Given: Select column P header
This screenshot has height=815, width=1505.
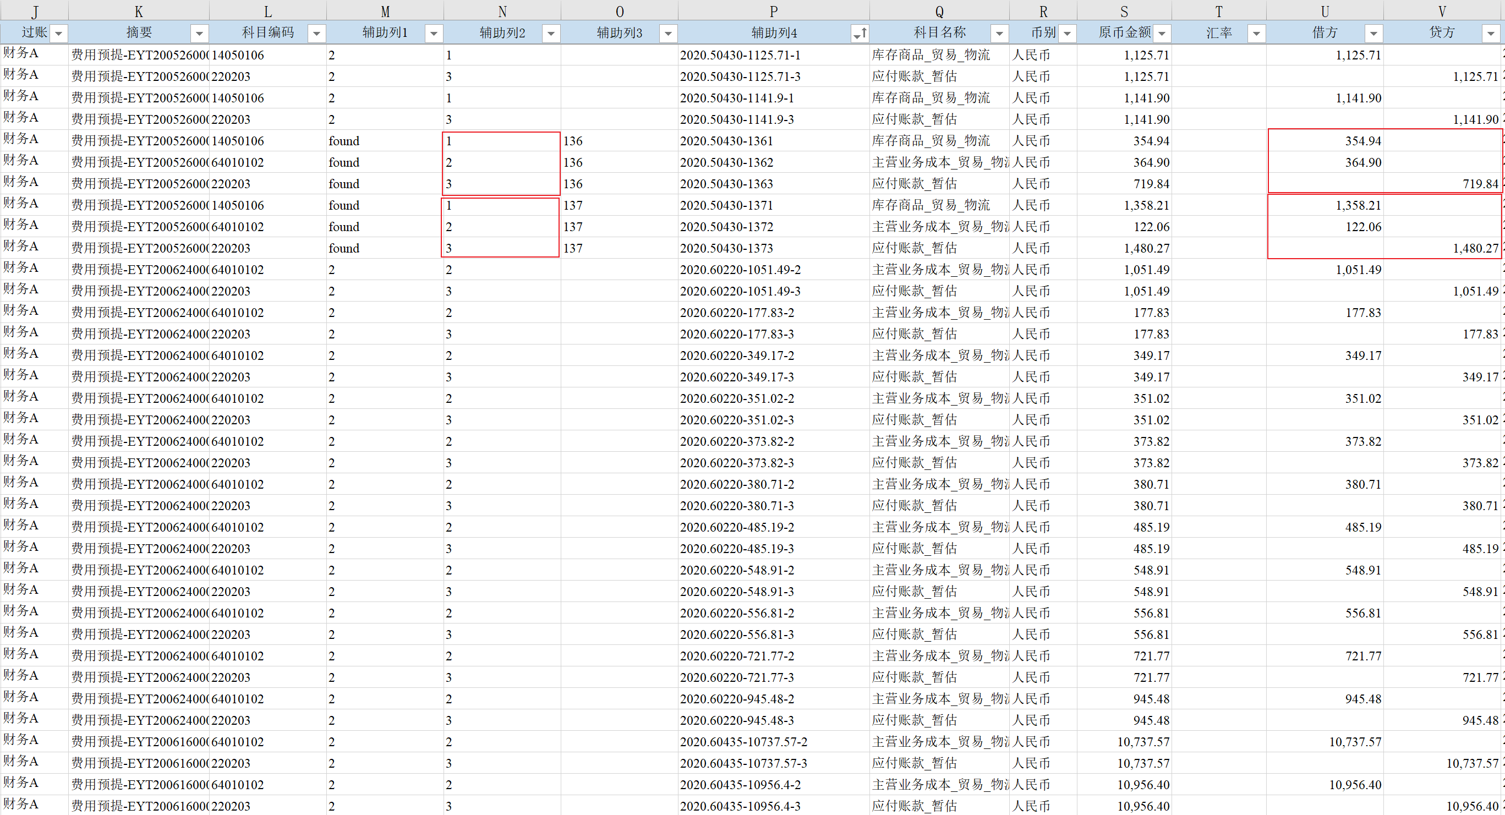Looking at the screenshot, I should click(x=773, y=11).
